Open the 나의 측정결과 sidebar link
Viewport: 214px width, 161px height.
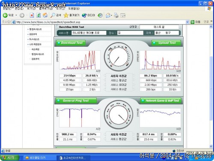35,44
